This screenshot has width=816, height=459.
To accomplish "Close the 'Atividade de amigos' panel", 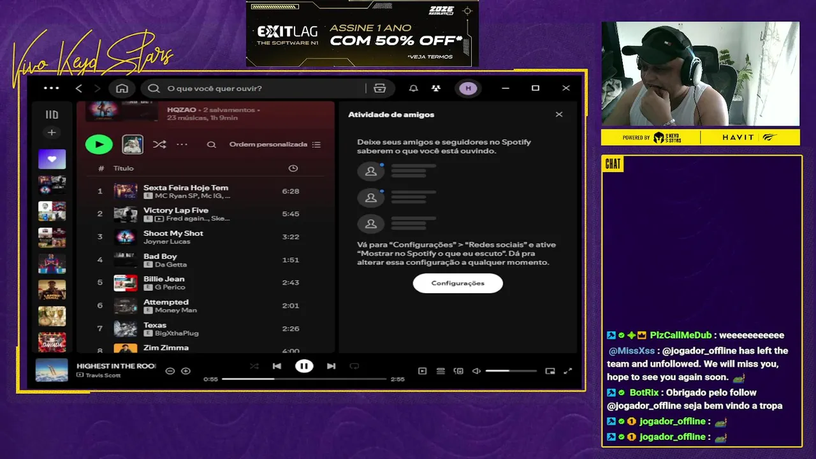I will 559,115.
